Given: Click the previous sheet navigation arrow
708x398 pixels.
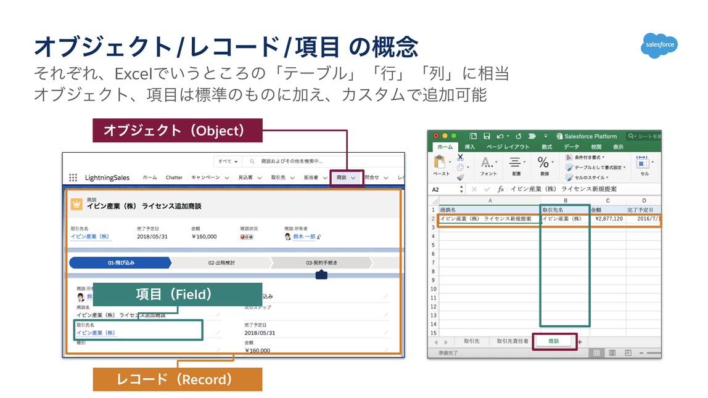Looking at the screenshot, I should tap(436, 342).
